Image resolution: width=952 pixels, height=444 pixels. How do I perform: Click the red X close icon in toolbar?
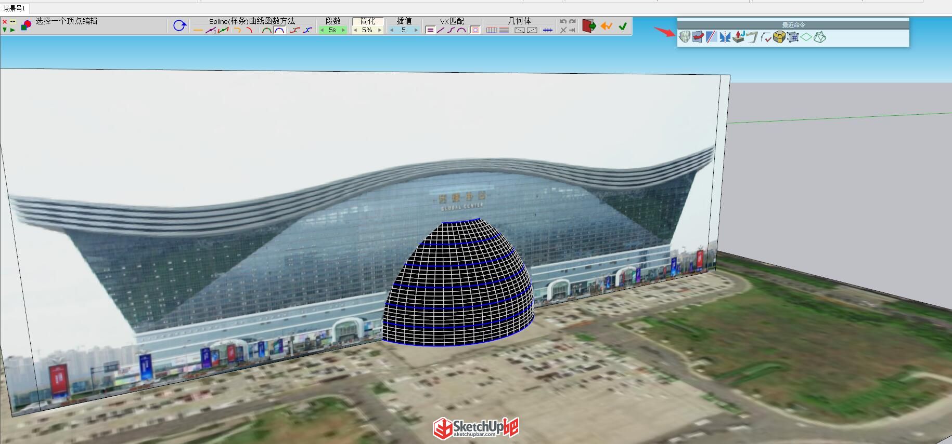5,22
